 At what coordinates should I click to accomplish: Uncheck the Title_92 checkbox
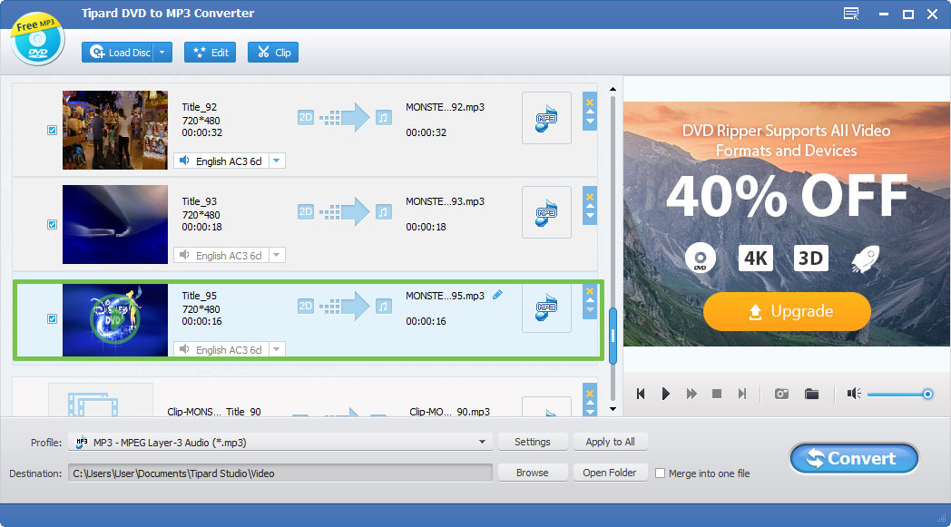52,130
